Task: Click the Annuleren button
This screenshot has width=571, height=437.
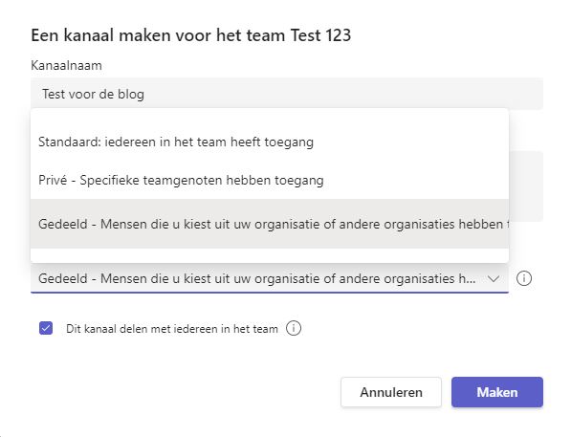Action: coord(391,392)
